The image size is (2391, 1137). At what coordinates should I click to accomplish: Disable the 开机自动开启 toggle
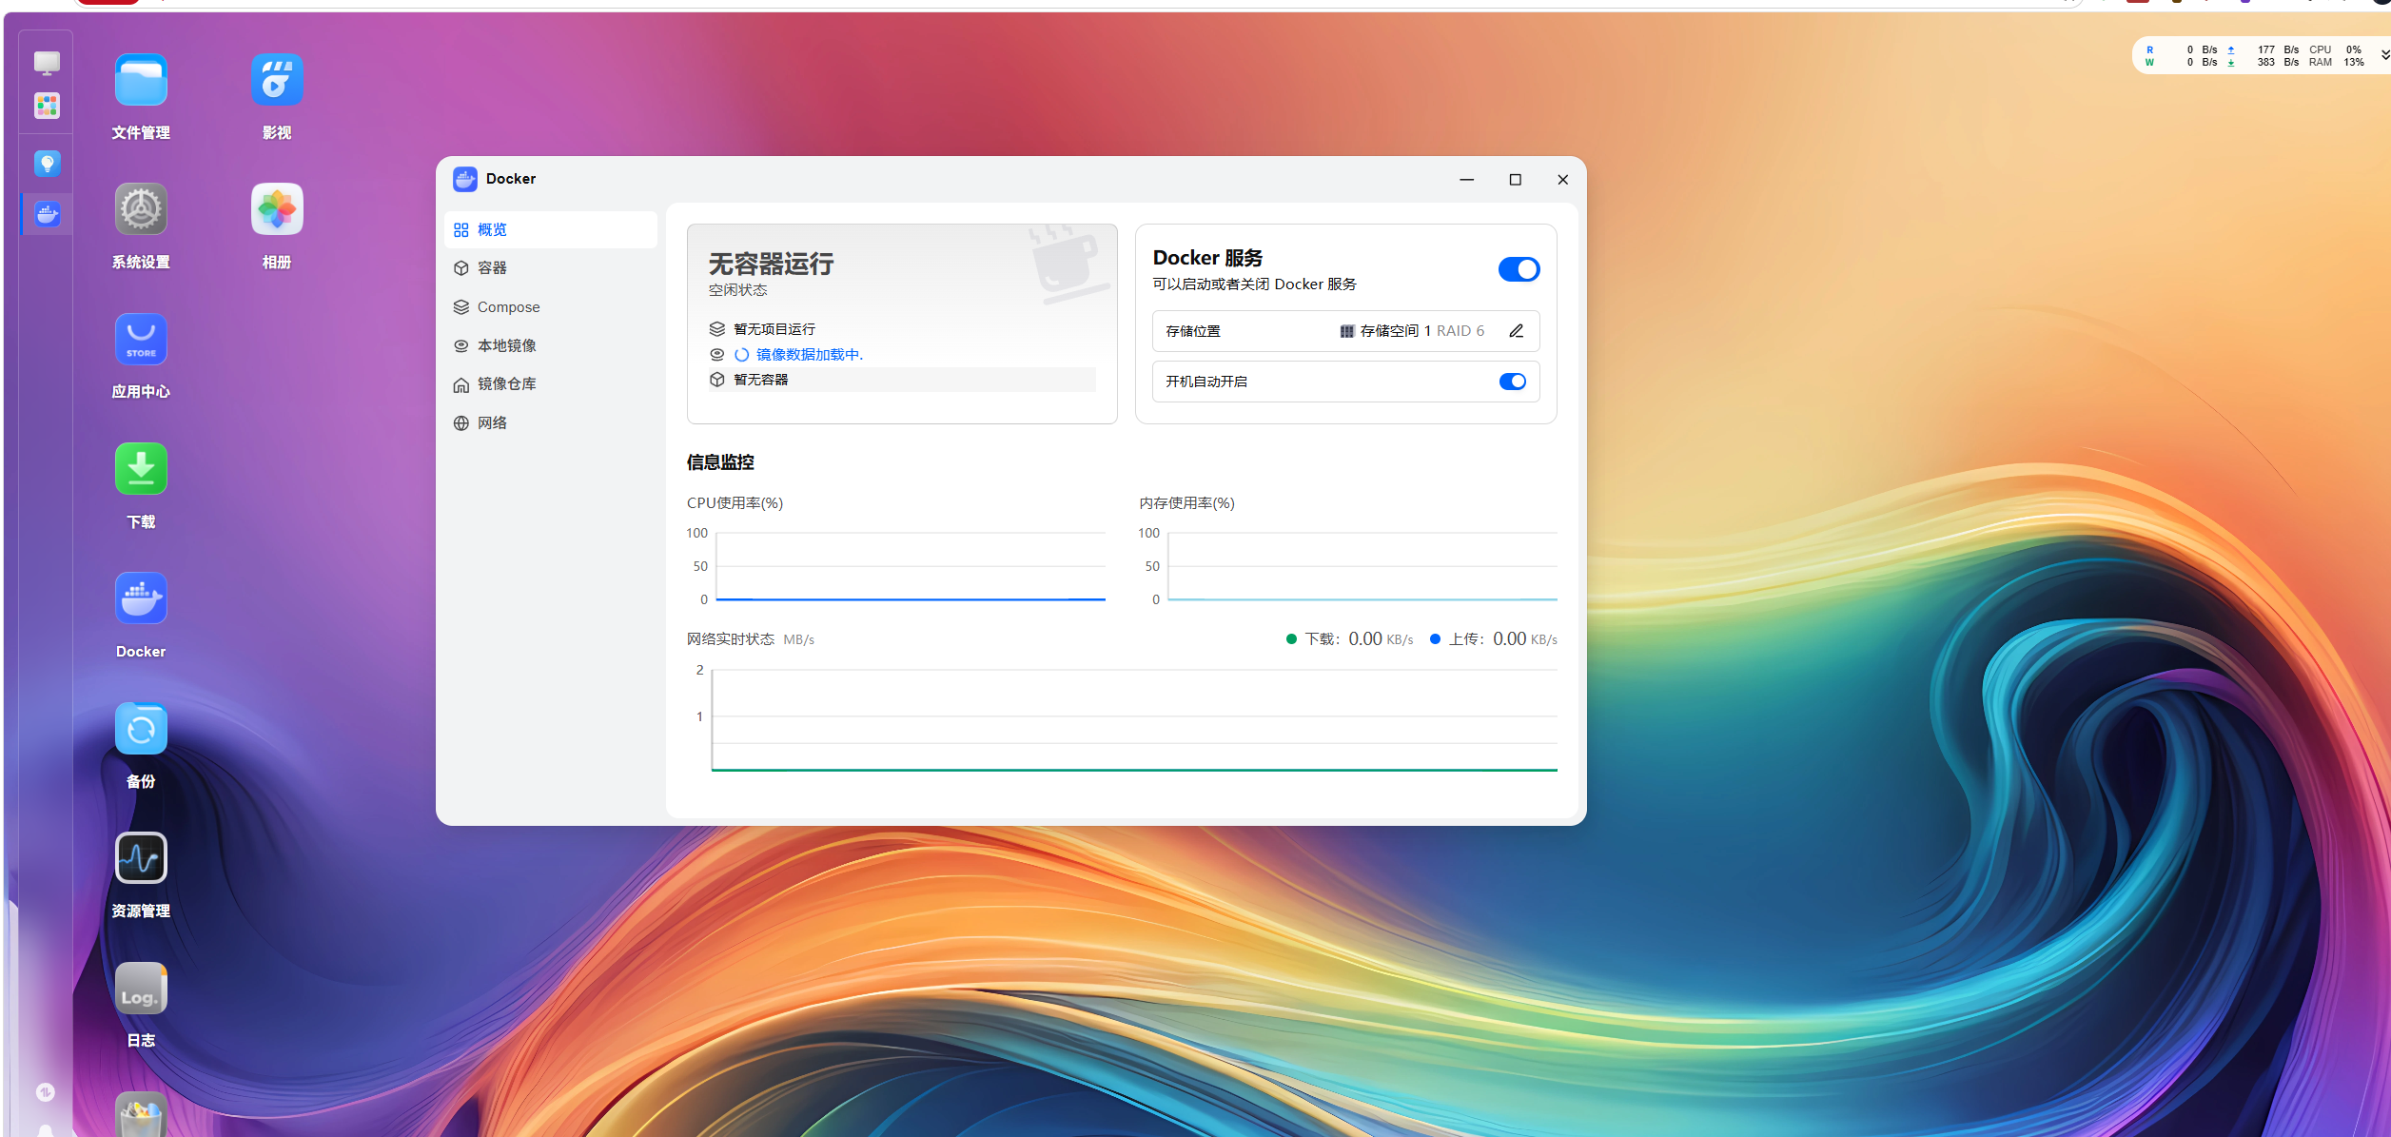[1512, 382]
